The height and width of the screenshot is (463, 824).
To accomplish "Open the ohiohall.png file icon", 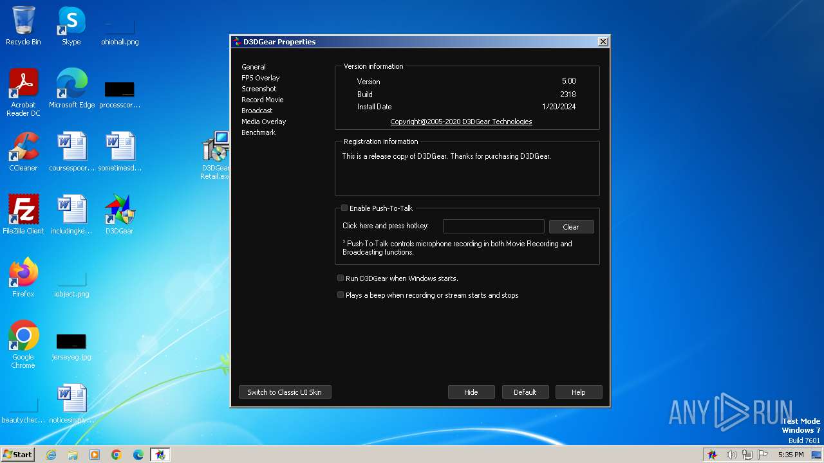I will pos(120,30).
